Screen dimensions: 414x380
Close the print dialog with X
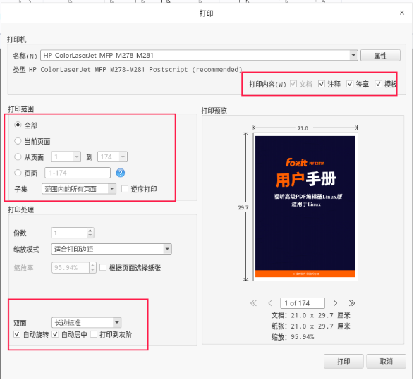click(402, 13)
